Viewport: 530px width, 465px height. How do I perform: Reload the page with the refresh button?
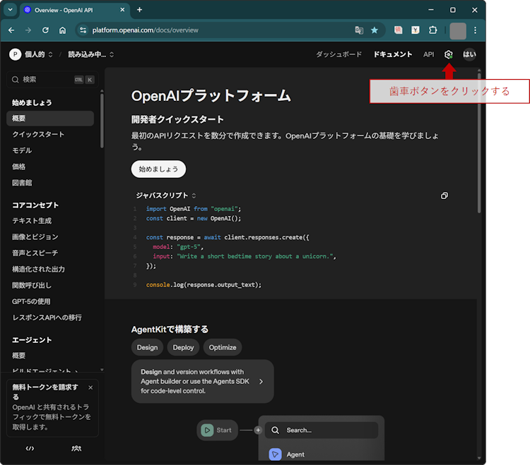coord(45,30)
